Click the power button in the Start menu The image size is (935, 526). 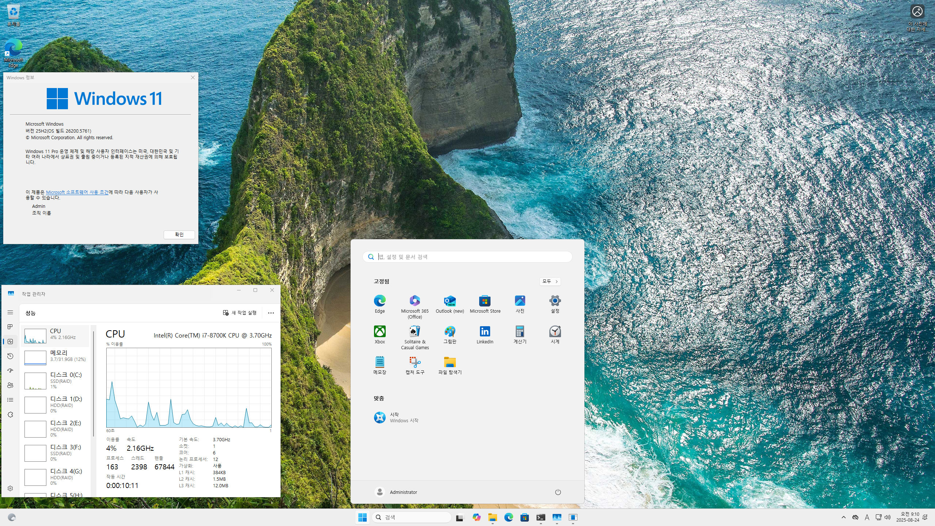click(x=558, y=492)
